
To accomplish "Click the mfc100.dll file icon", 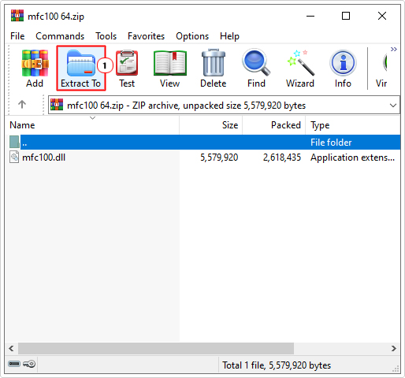I will [14, 157].
